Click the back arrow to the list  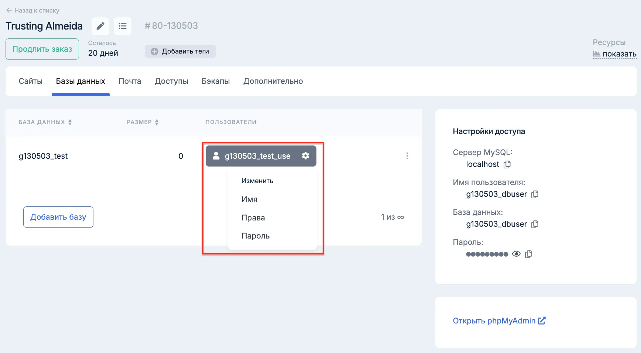pyautogui.click(x=9, y=10)
